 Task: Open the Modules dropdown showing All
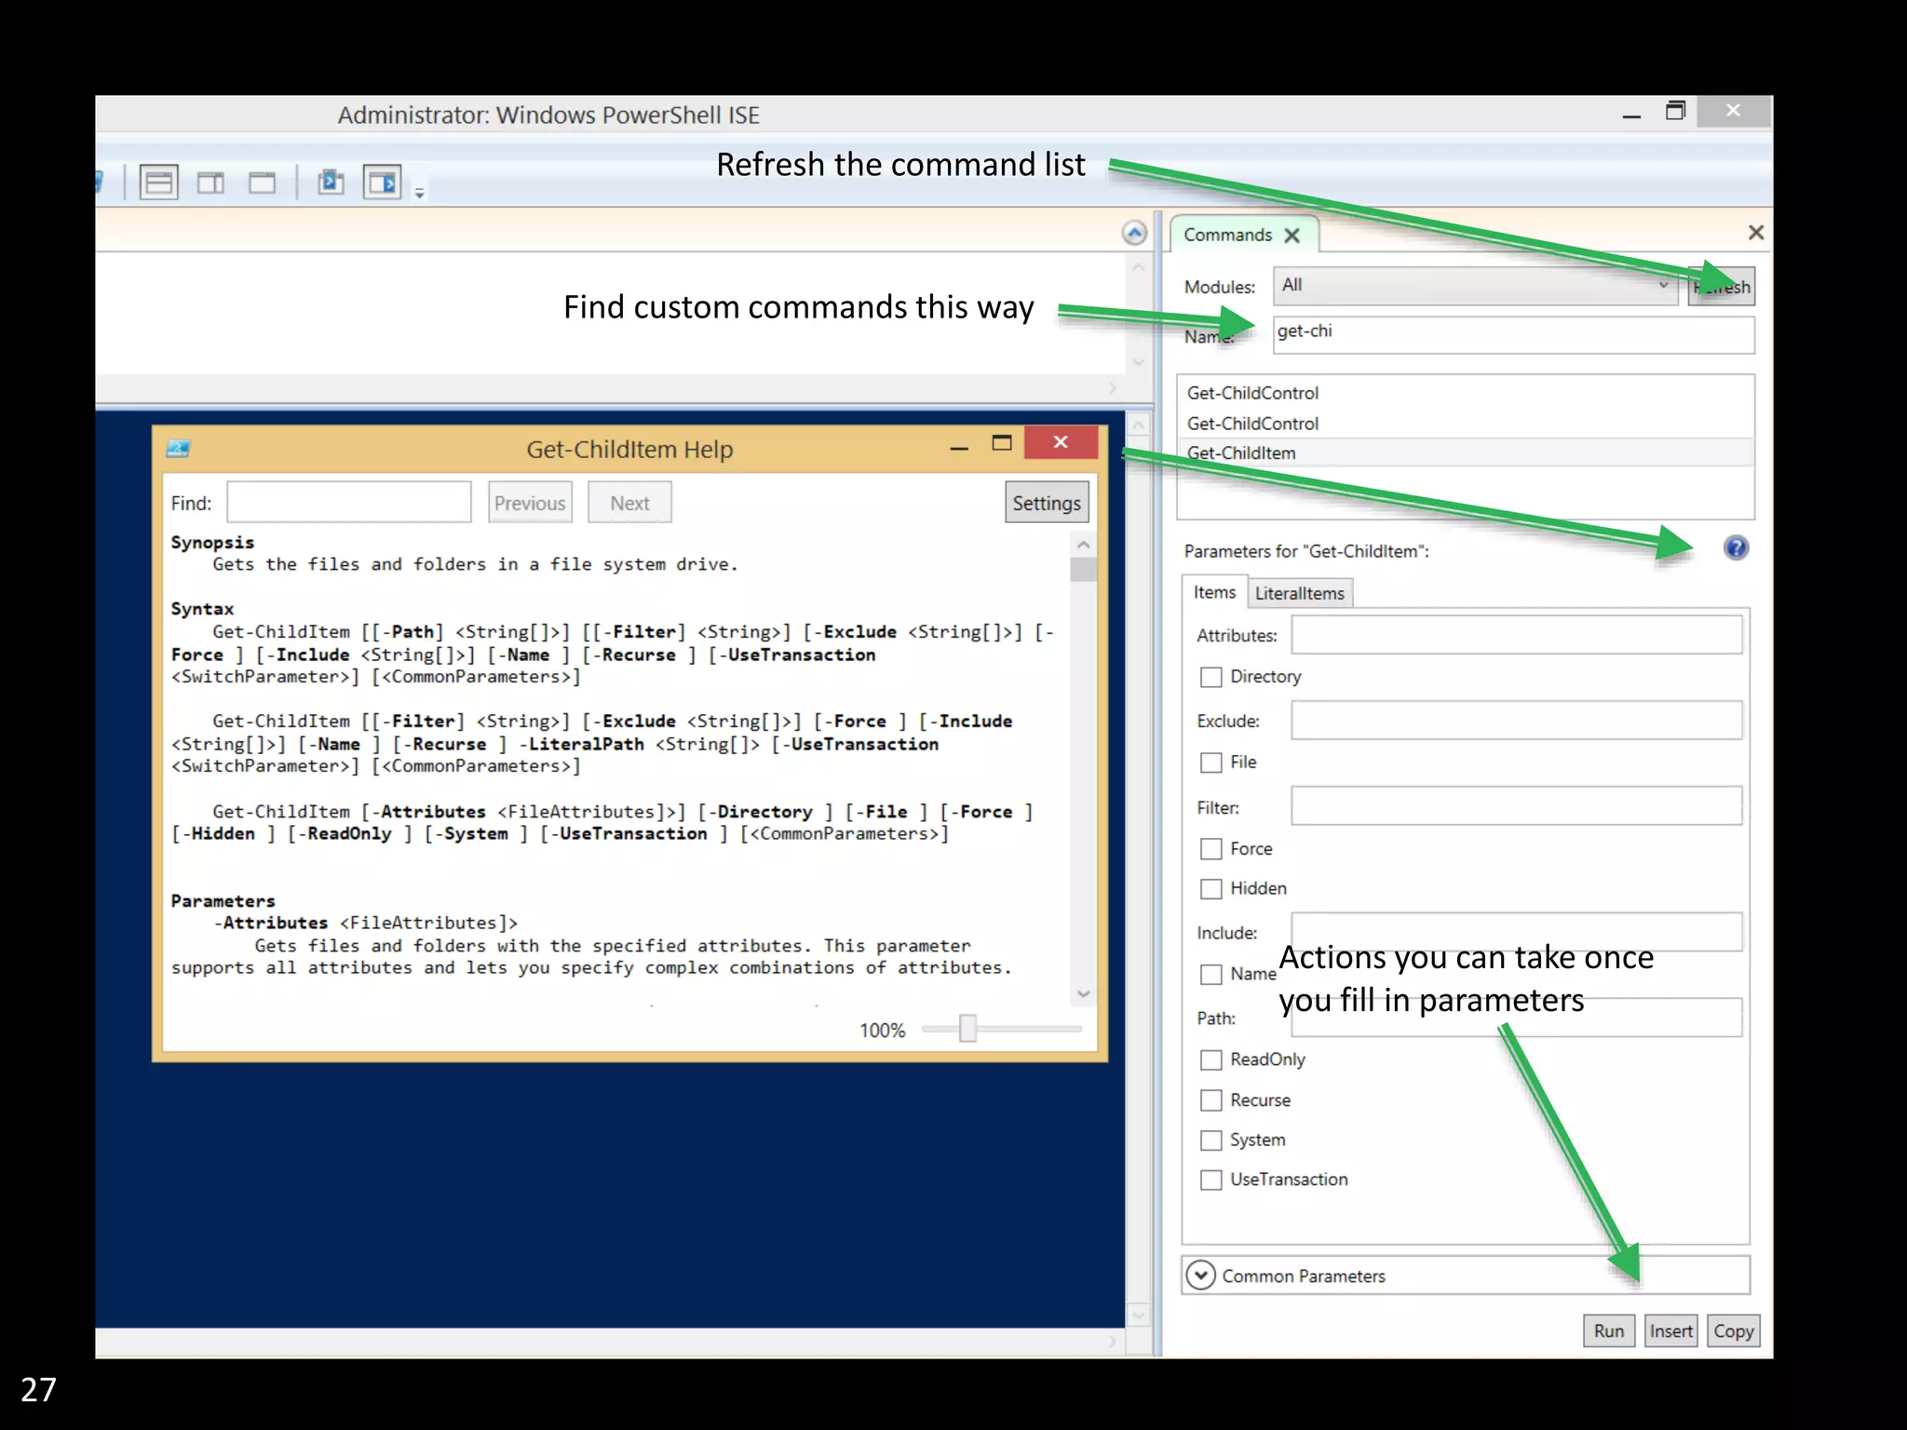click(1477, 286)
